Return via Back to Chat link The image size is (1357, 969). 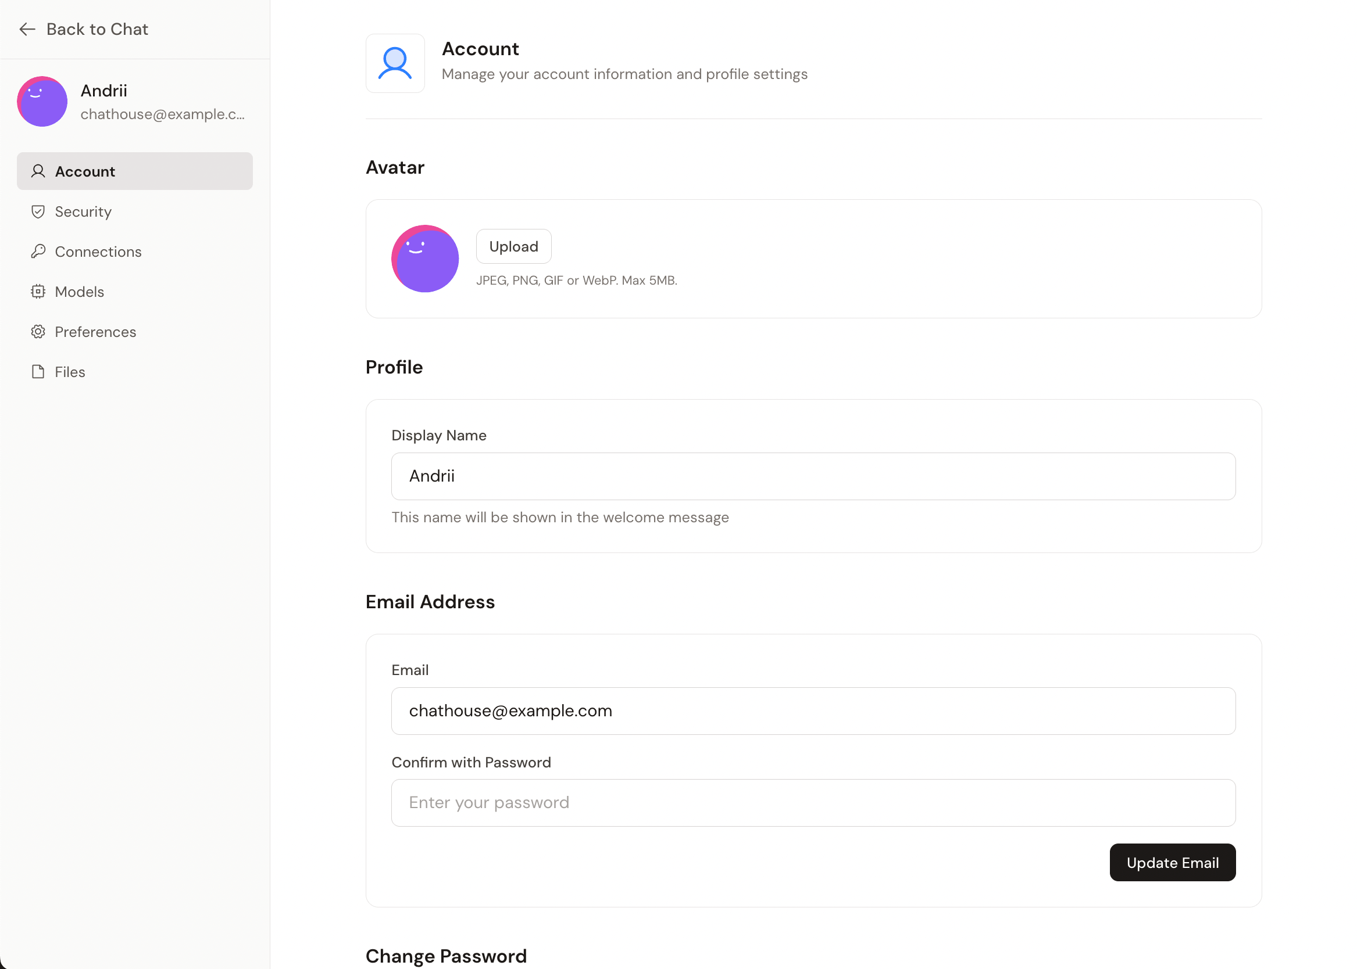pos(97,29)
